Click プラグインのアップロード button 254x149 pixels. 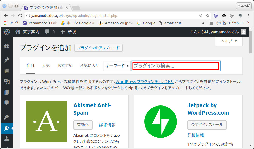98,48
